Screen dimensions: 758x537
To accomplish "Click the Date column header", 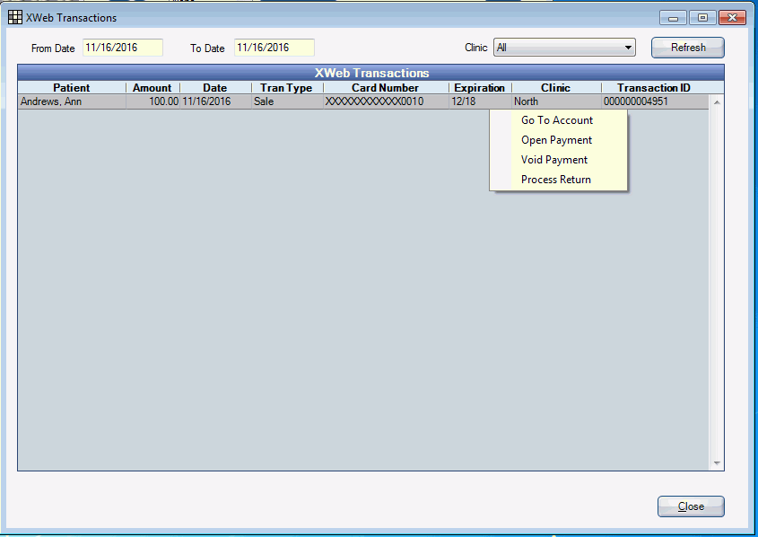I will (215, 88).
